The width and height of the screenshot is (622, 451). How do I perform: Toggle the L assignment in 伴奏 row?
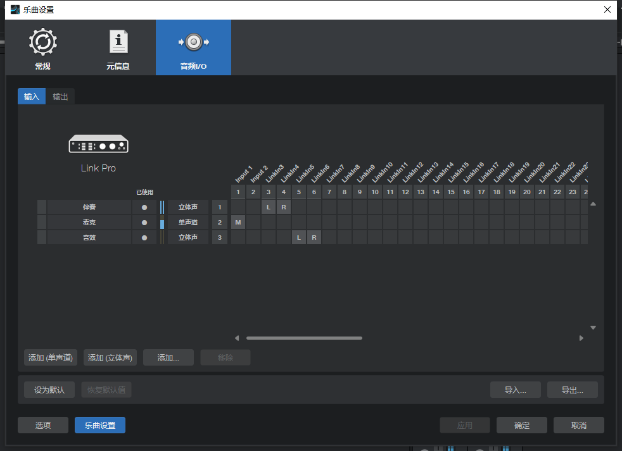pyautogui.click(x=269, y=207)
